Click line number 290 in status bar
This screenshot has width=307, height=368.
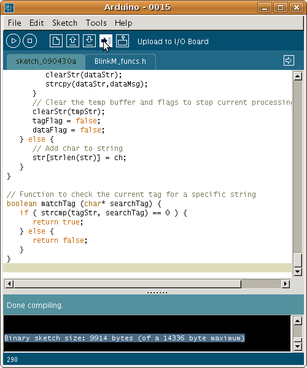click(12, 359)
